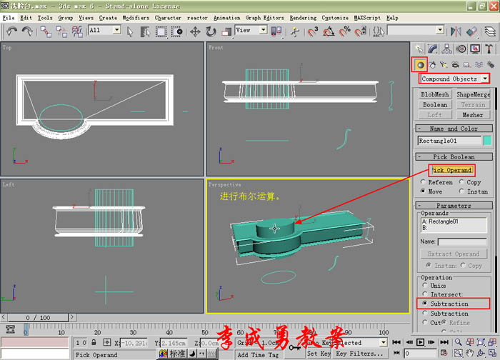
Task: Toggle Angle Snap icon
Action: pos(329,31)
